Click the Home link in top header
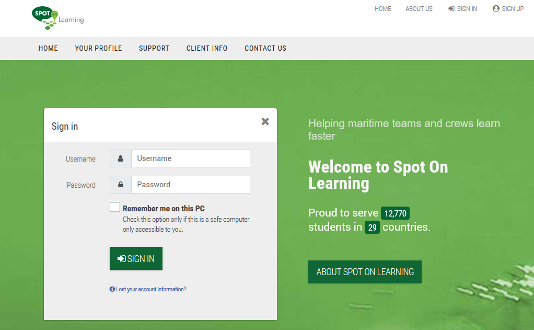Screen dimensions: 534x330 [x=383, y=9]
